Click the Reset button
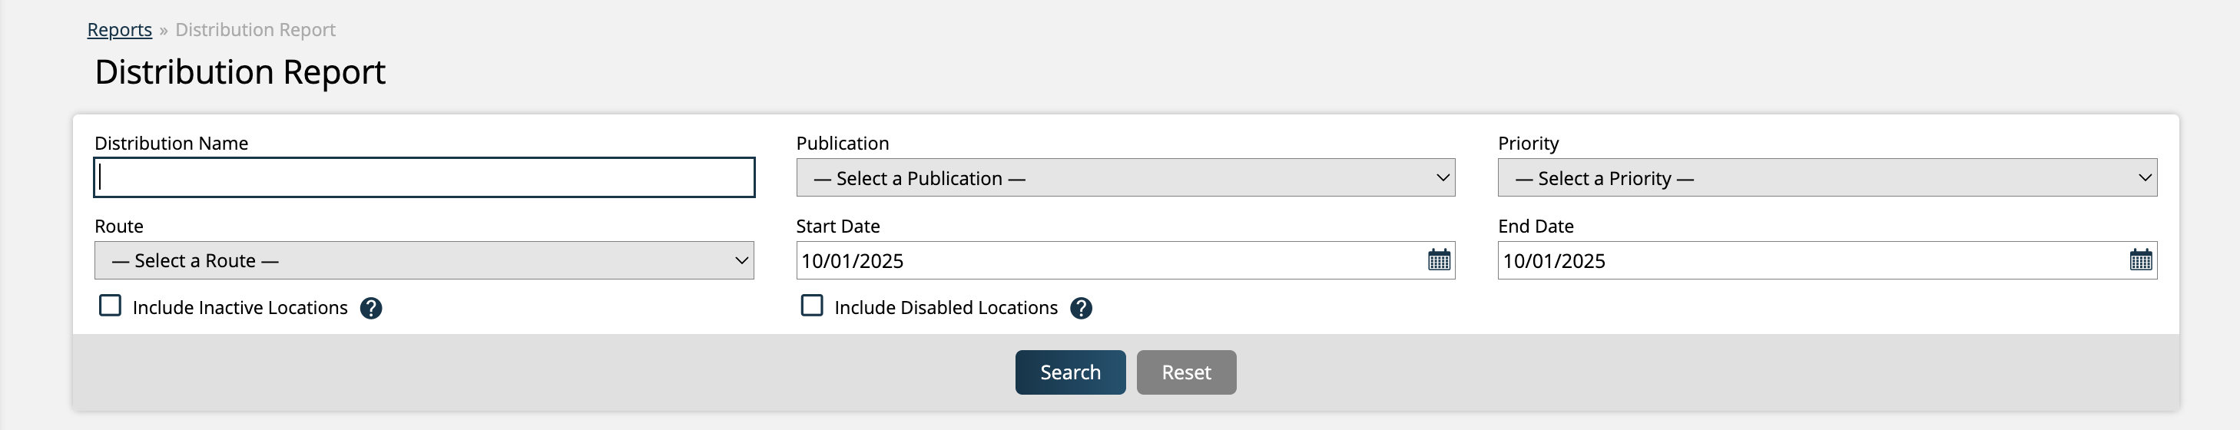 [x=1186, y=372]
